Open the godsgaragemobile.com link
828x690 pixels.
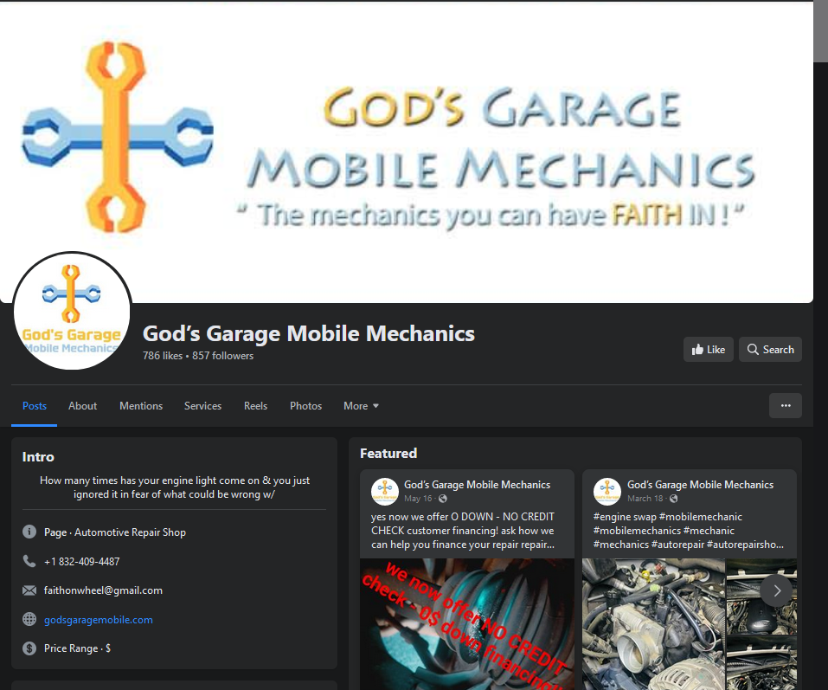click(98, 619)
